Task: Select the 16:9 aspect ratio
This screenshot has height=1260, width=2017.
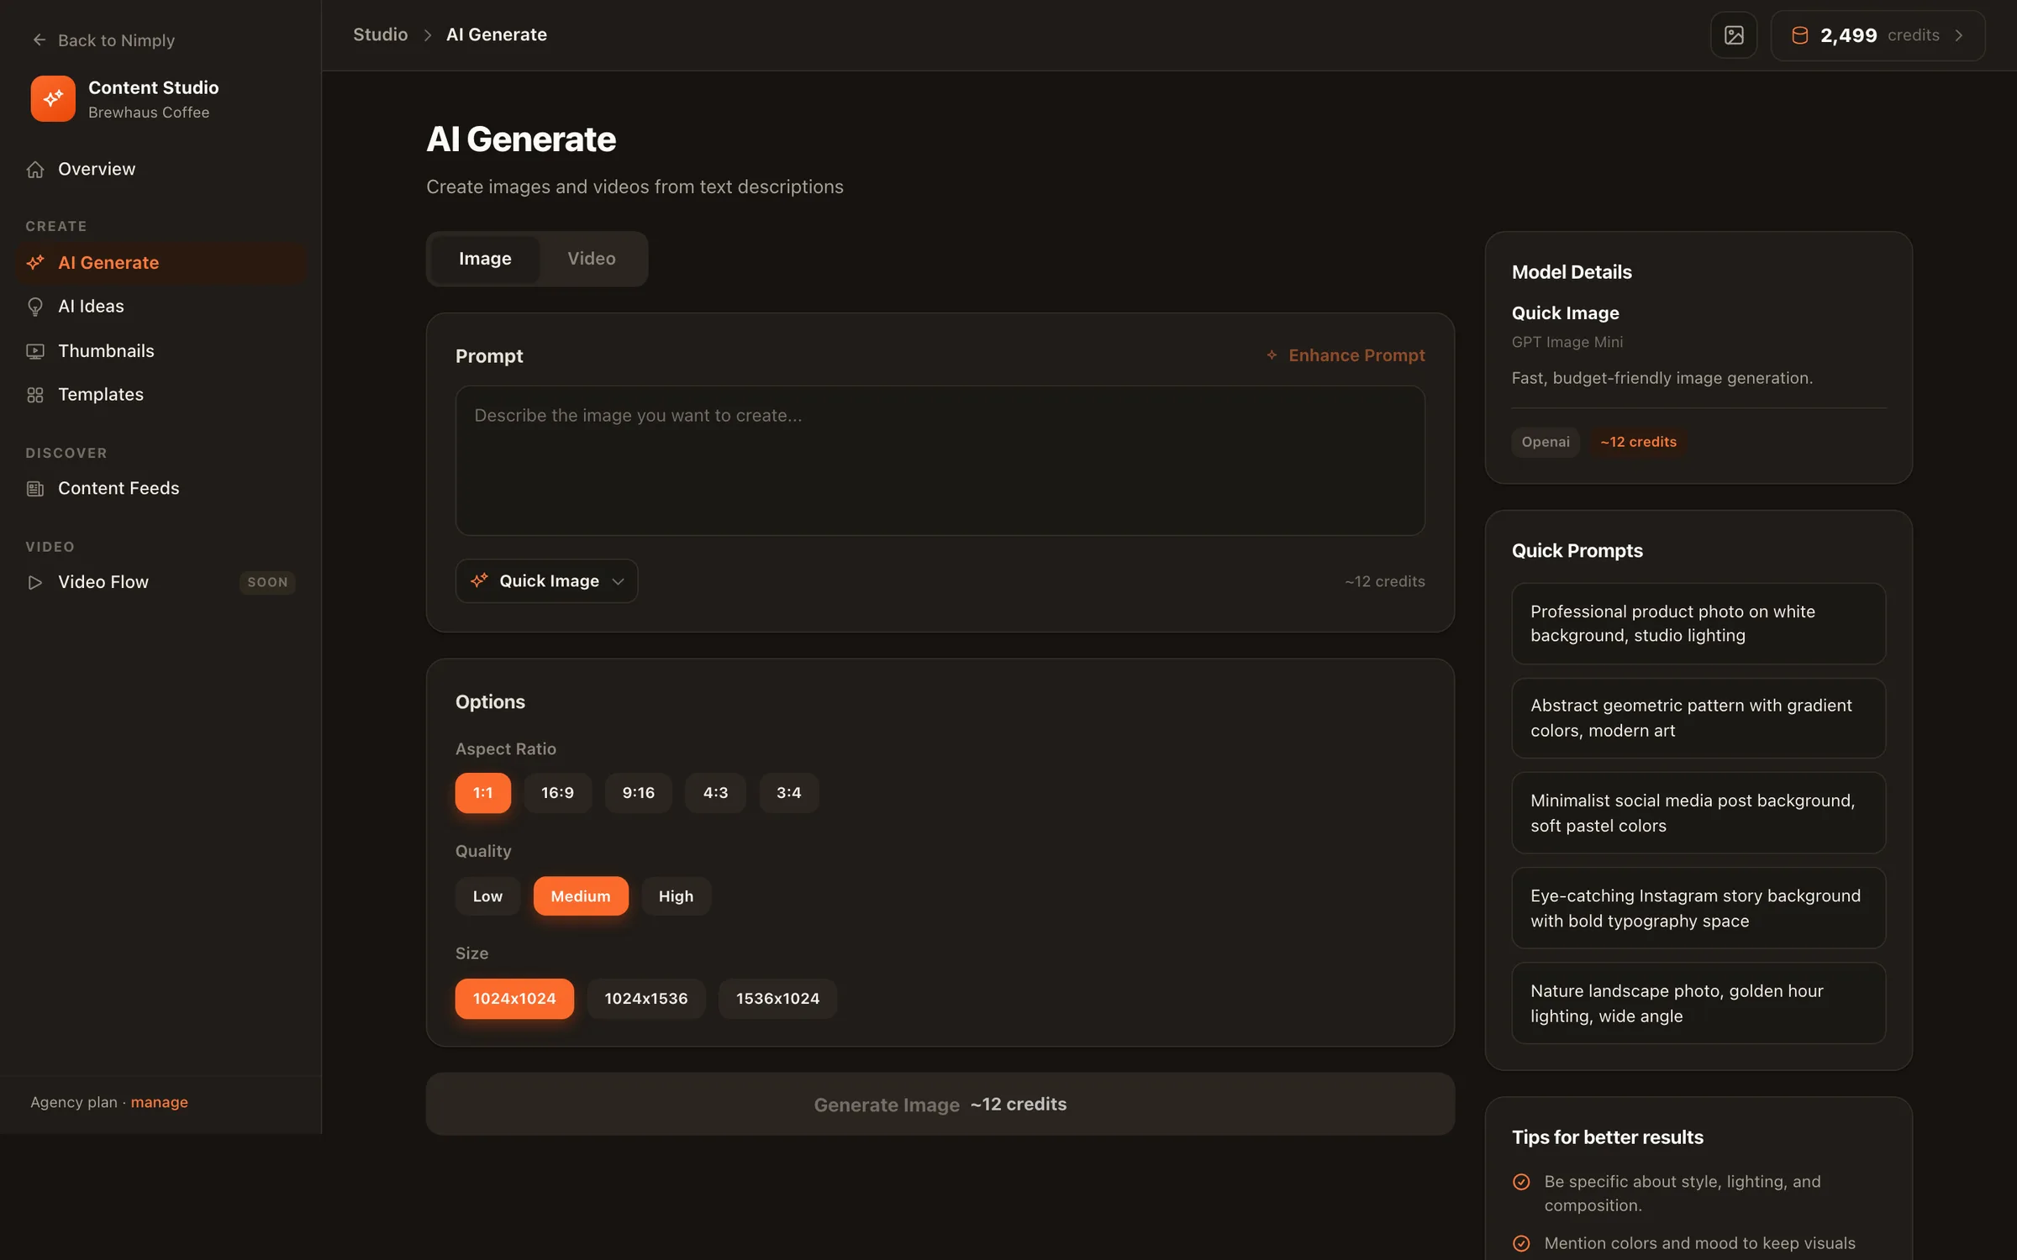Action: (558, 793)
